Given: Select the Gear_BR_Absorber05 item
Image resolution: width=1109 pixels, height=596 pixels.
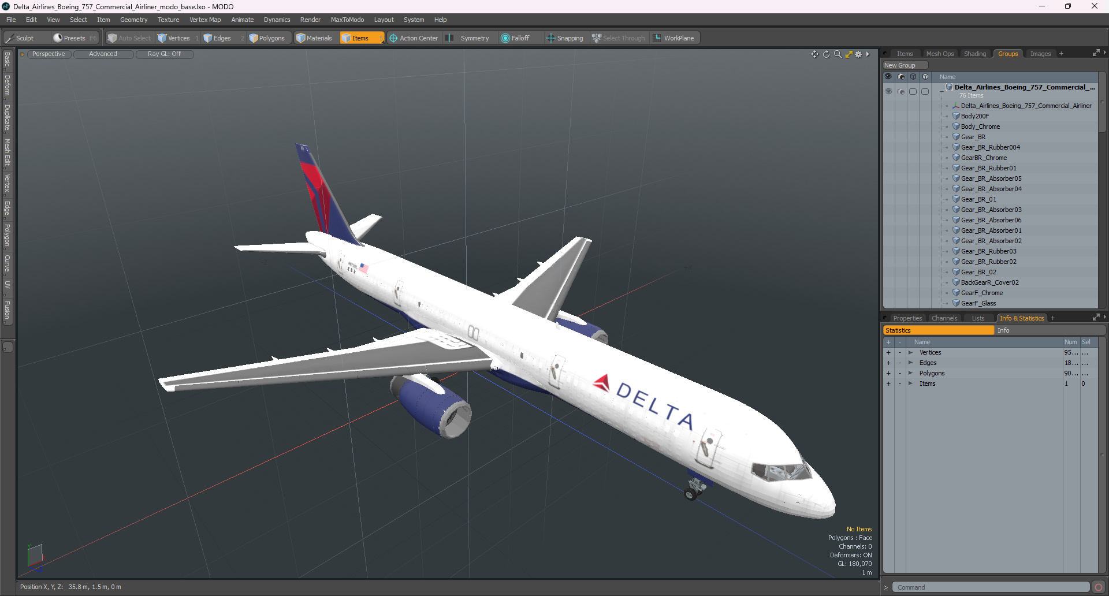Looking at the screenshot, I should (x=991, y=178).
